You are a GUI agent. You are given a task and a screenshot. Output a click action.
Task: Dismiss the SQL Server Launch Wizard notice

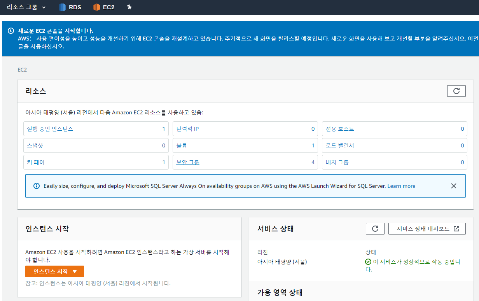point(453,186)
